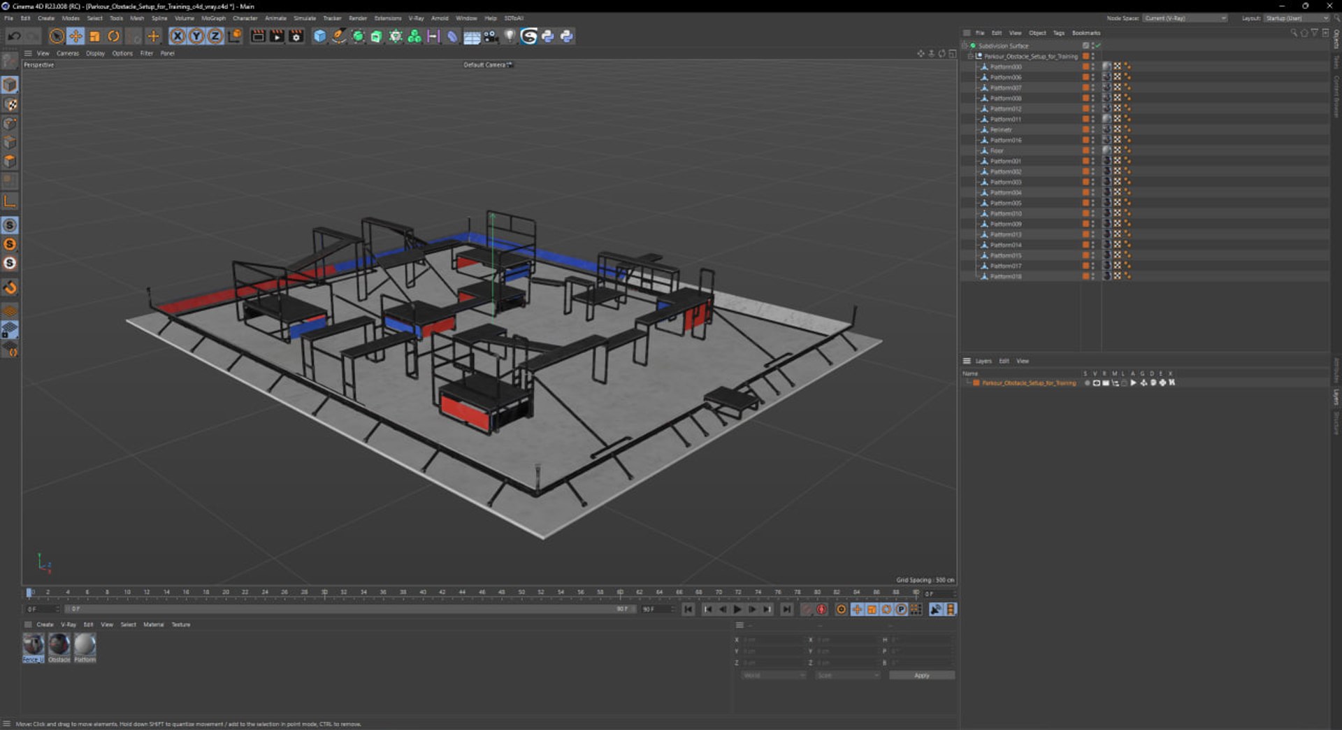
Task: Click the layer color swatch of Platform006
Action: coord(1085,77)
